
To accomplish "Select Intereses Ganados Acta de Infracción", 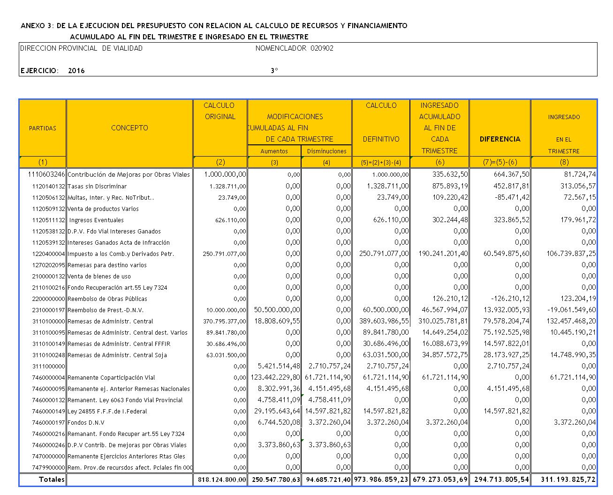I will click(119, 242).
